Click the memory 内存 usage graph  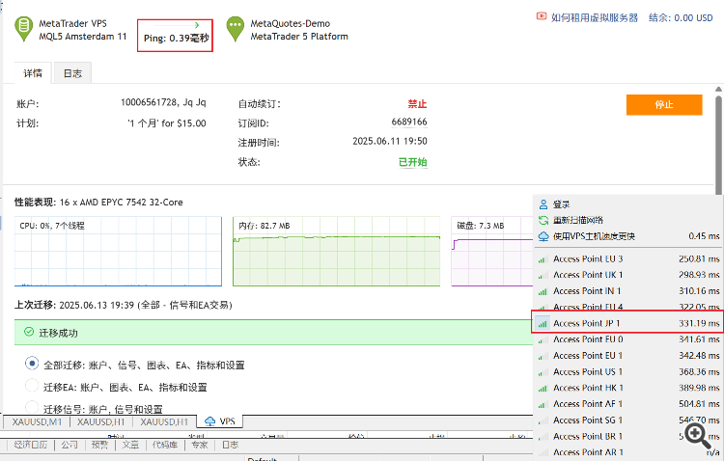click(x=337, y=252)
